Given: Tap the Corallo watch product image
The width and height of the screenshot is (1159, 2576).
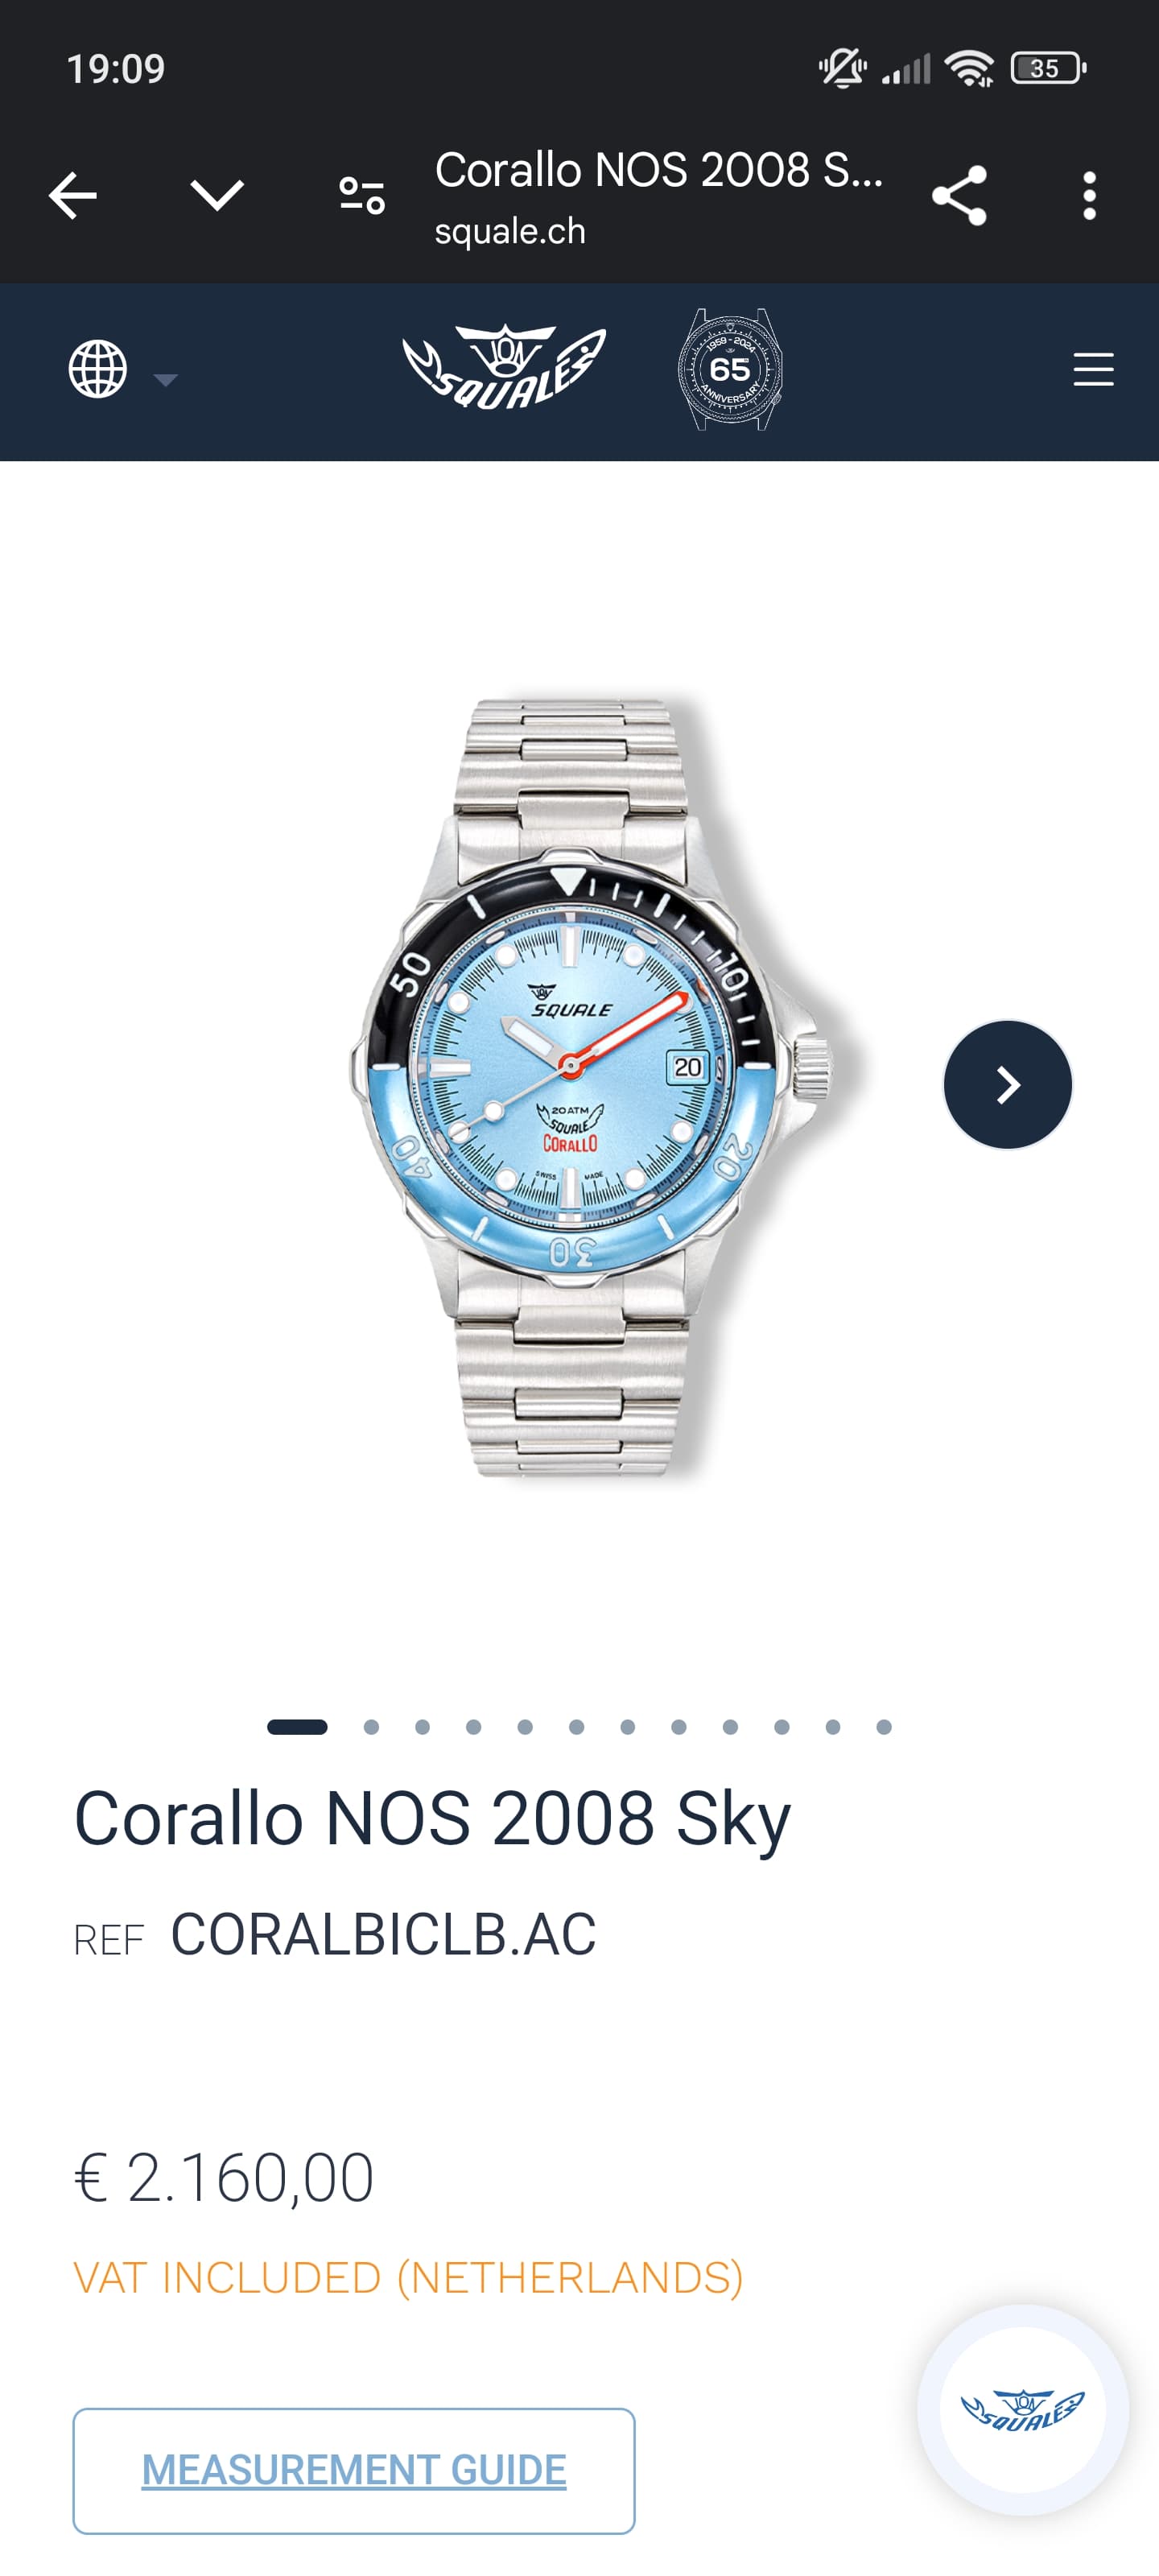Looking at the screenshot, I should click(x=590, y=1085).
